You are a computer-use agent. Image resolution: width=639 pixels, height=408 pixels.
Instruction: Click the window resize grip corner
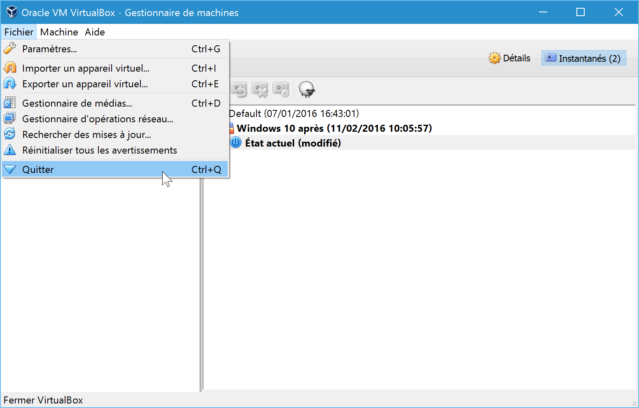click(x=634, y=403)
